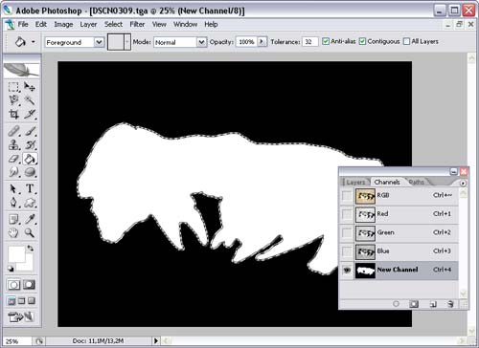Open the Opacity slider arrow
This screenshot has height=348, width=479.
[262, 42]
